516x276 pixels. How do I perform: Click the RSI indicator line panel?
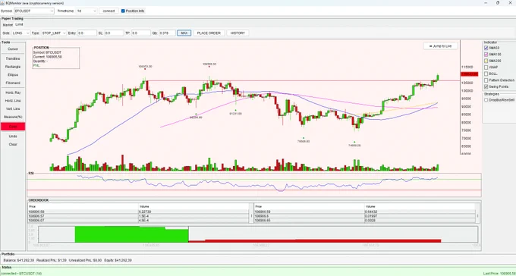tap(254, 184)
